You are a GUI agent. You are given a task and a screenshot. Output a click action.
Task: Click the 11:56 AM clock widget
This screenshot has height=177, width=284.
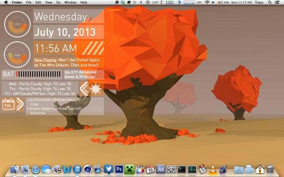click(56, 48)
